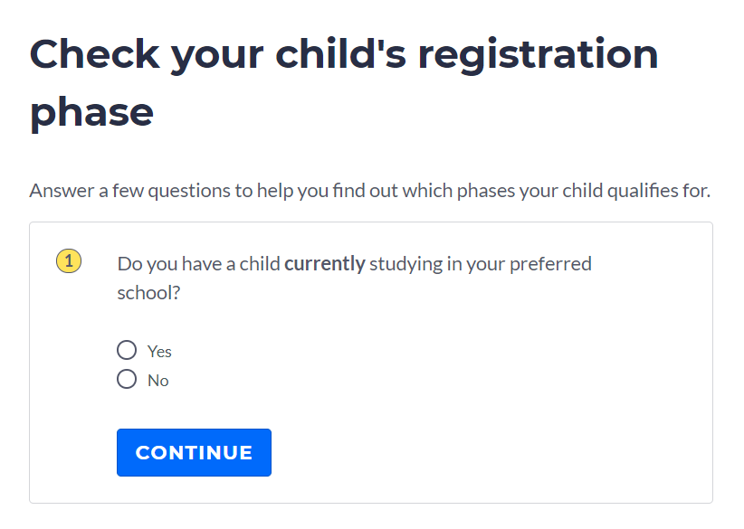Screen dimensions: 744x529
Task: Click the word "phases" in the intro sentence
Action: pos(468,191)
